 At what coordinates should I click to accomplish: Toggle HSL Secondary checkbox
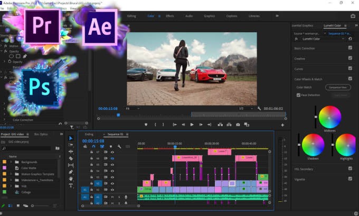click(350, 168)
